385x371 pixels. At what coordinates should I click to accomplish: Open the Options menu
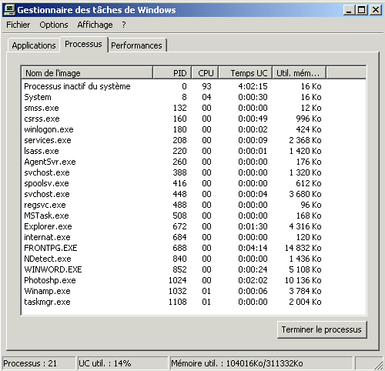point(54,25)
